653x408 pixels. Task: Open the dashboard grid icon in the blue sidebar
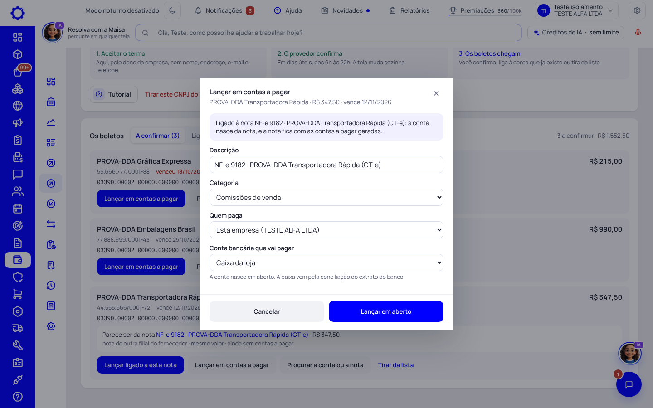(18, 37)
